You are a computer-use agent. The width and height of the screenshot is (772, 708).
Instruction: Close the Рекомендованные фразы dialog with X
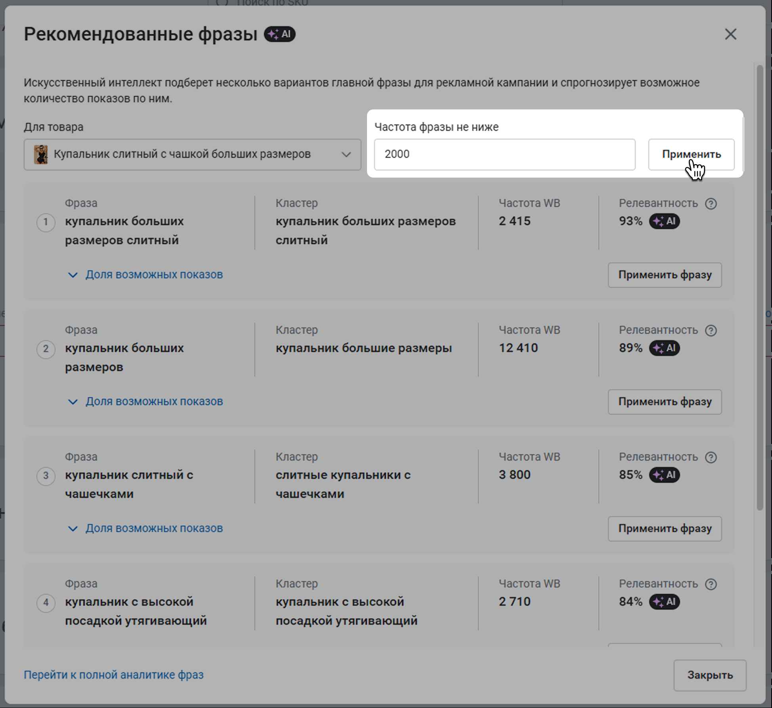730,34
